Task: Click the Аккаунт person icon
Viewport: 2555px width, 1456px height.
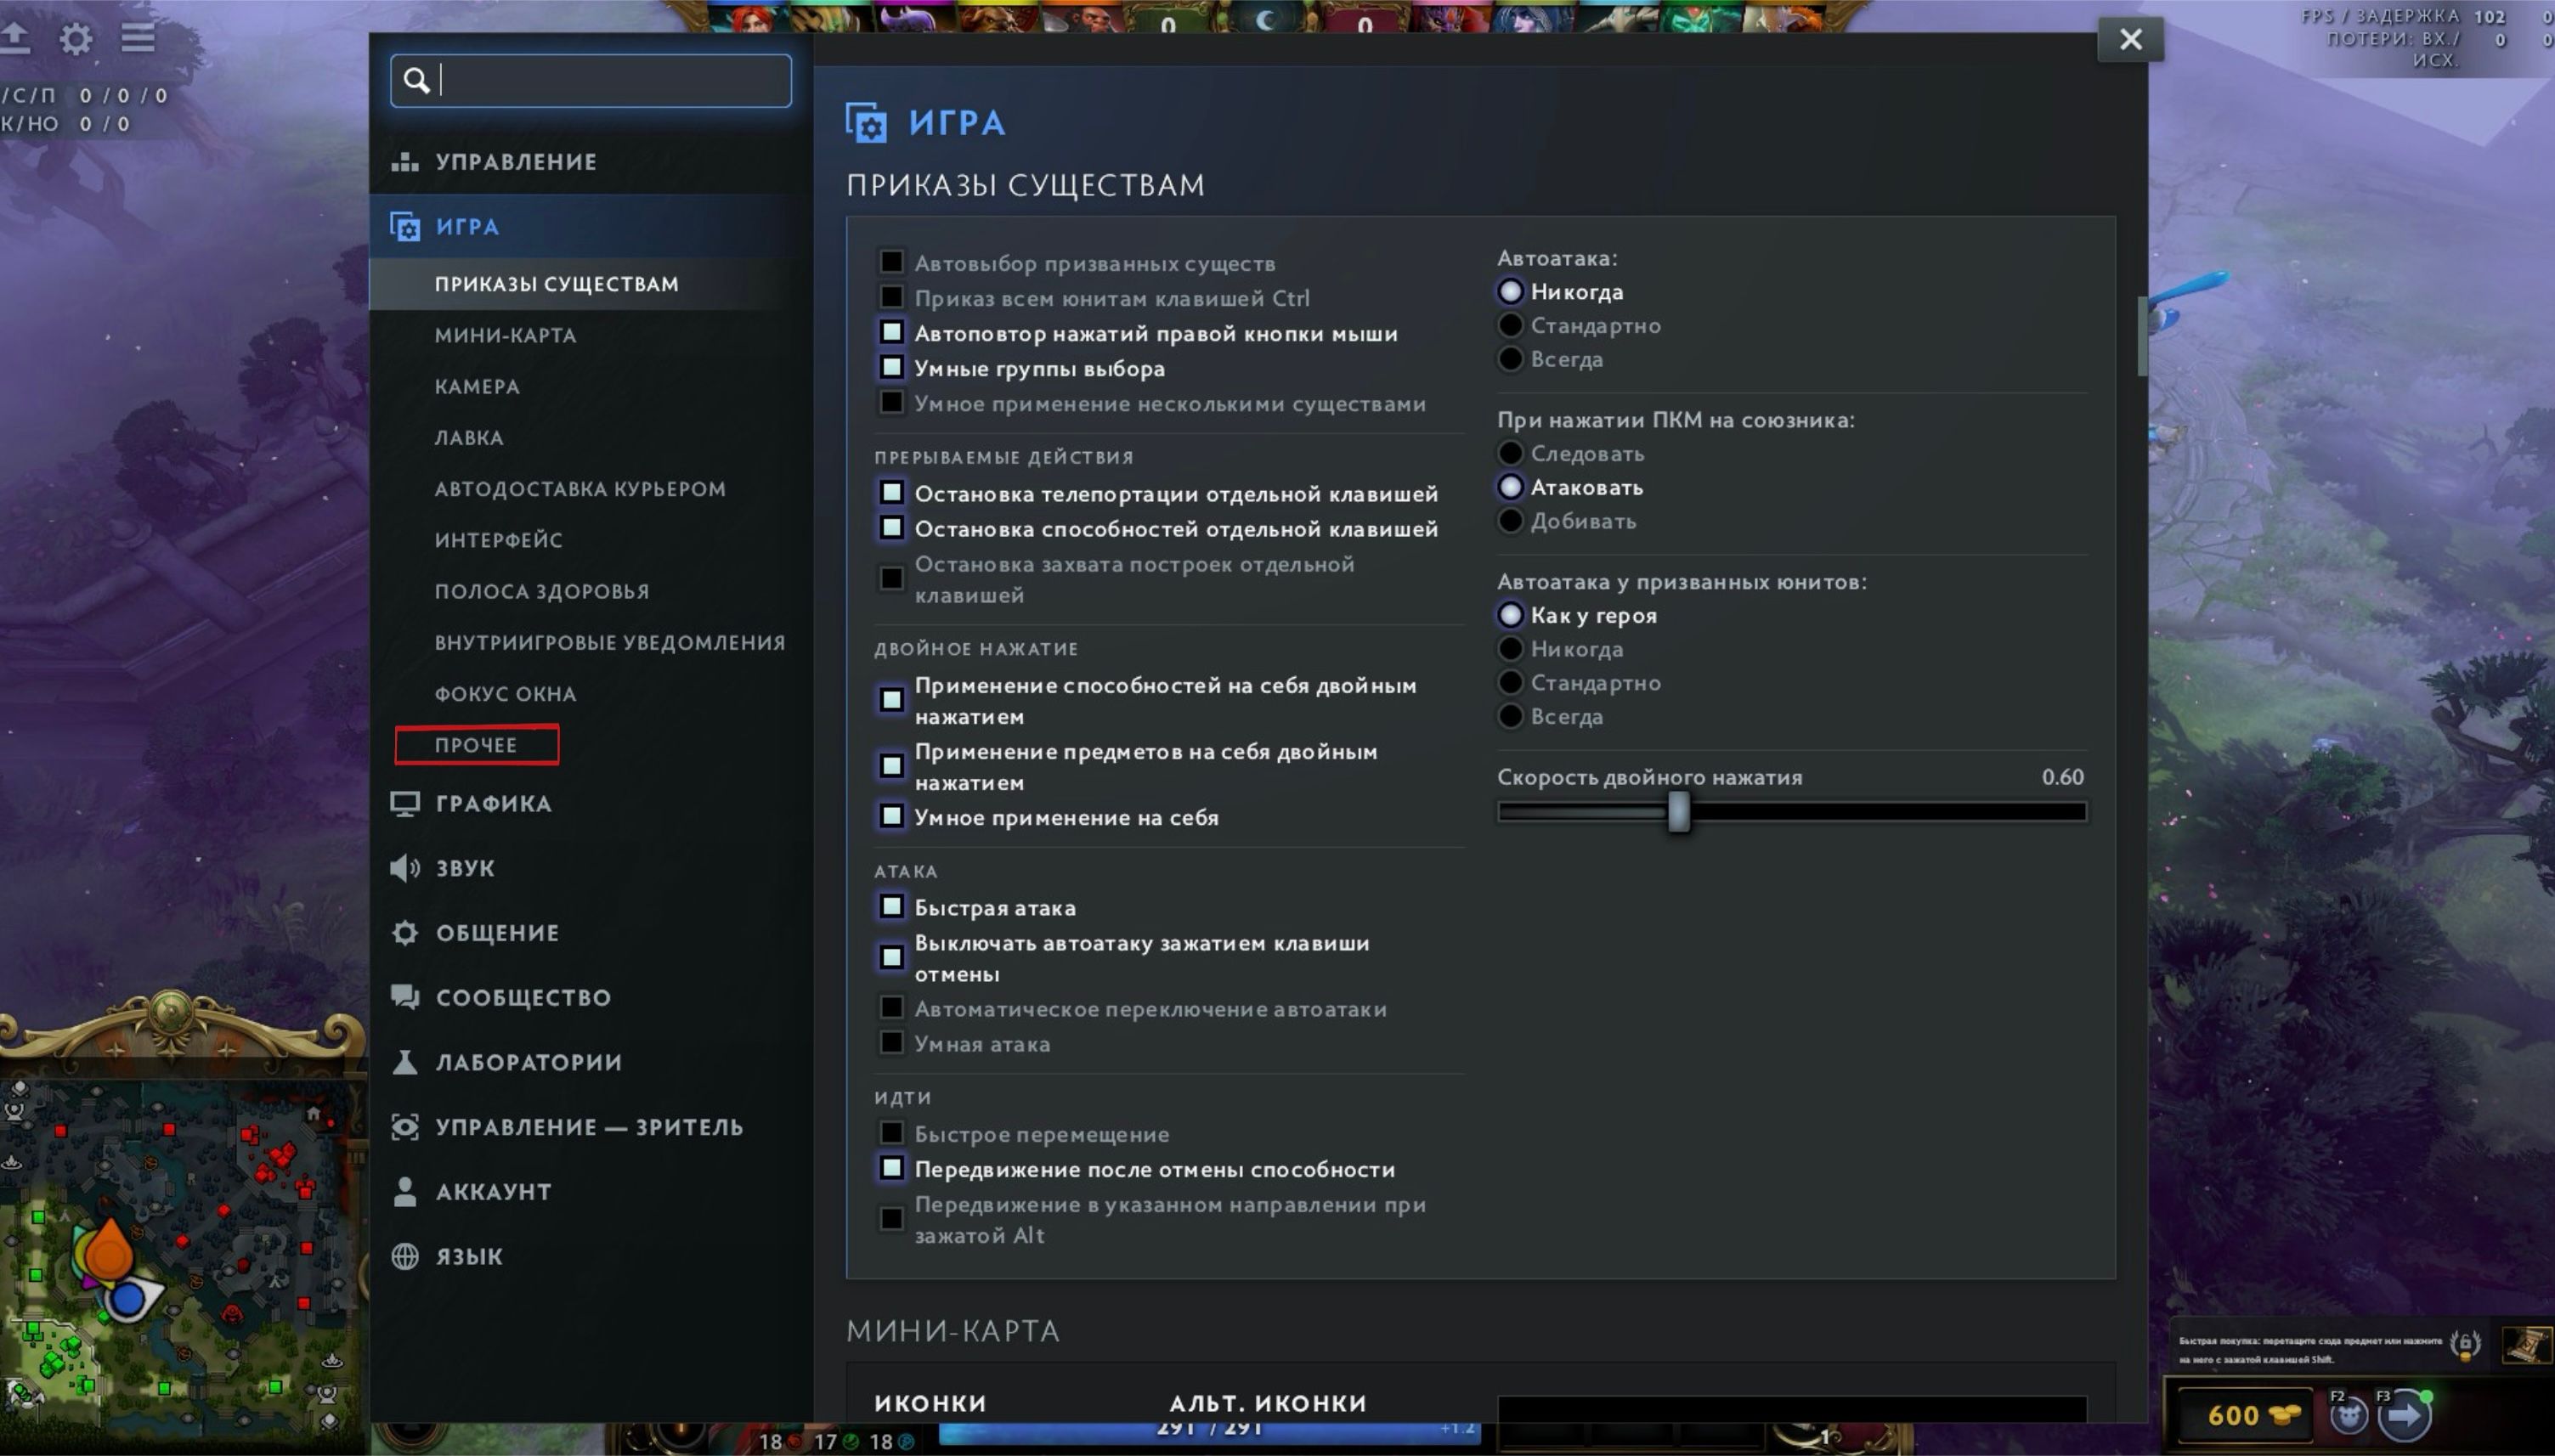Action: 405,1191
